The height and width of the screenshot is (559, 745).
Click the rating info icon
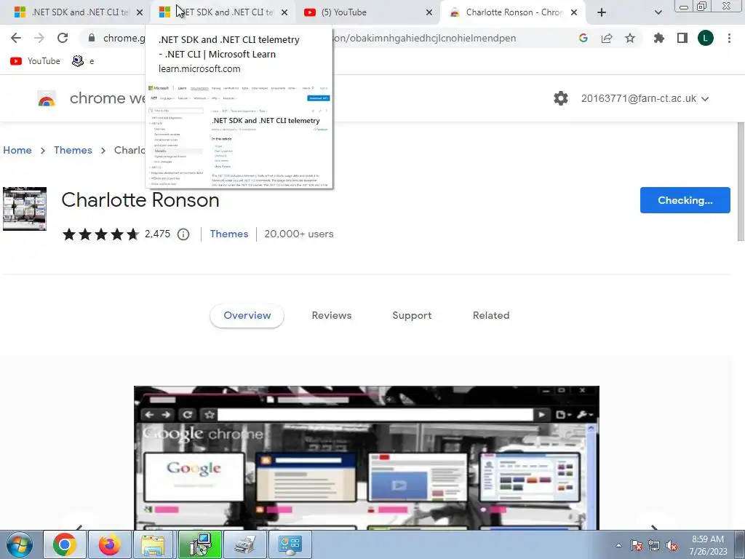point(183,234)
